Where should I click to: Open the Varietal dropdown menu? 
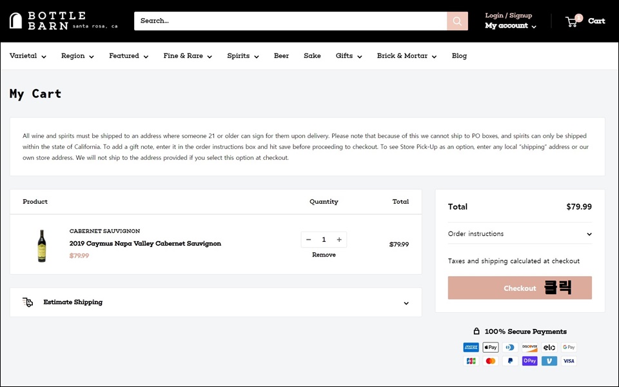coord(28,56)
